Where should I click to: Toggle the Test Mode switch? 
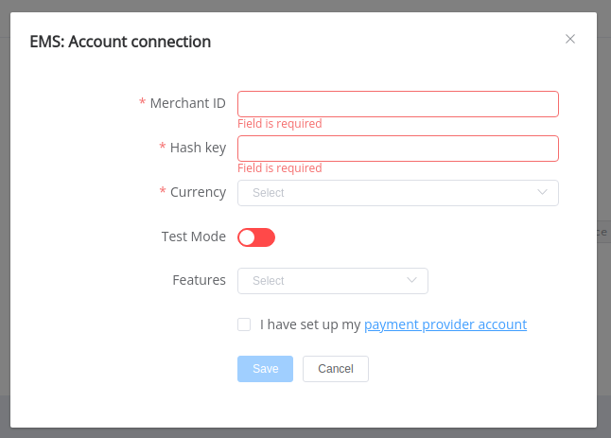256,237
